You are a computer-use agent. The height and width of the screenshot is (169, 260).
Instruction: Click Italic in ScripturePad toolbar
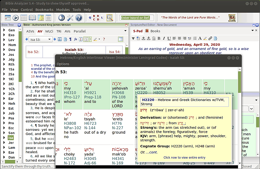tap(164, 38)
